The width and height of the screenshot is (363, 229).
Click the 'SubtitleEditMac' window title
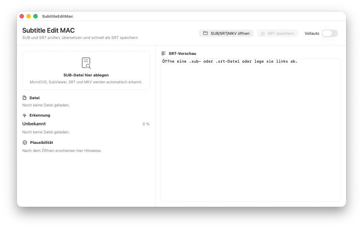(x=57, y=16)
